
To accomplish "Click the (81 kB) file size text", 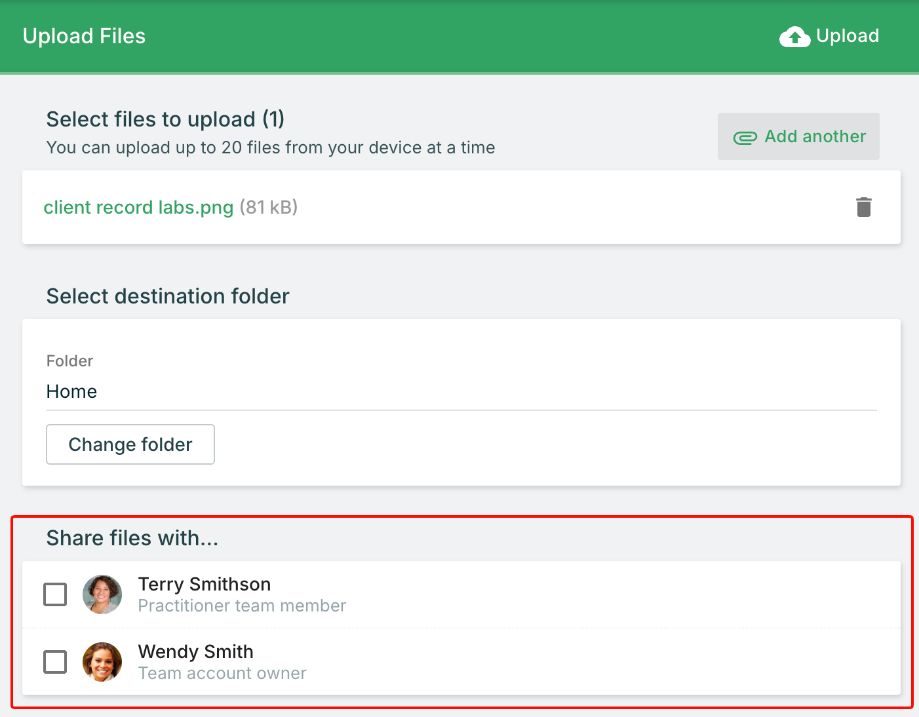I will click(x=269, y=208).
